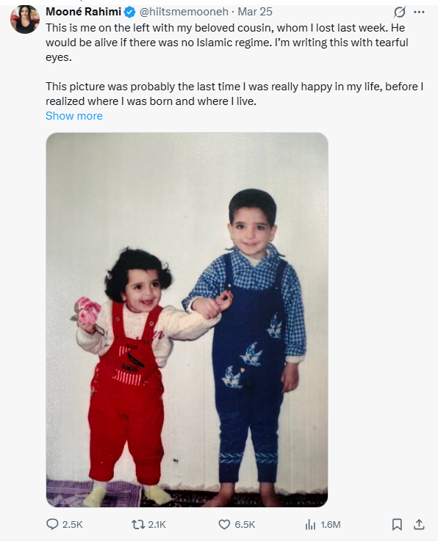This screenshot has height=541, width=438.
Task: Open the post by clicking its text
Action: click(x=234, y=65)
